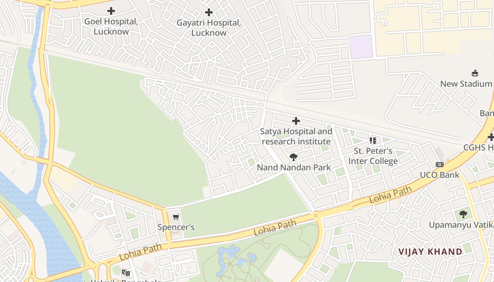Select the Satya Hospital and research institute label
Viewport: 494px width, 282px height.
[296, 136]
